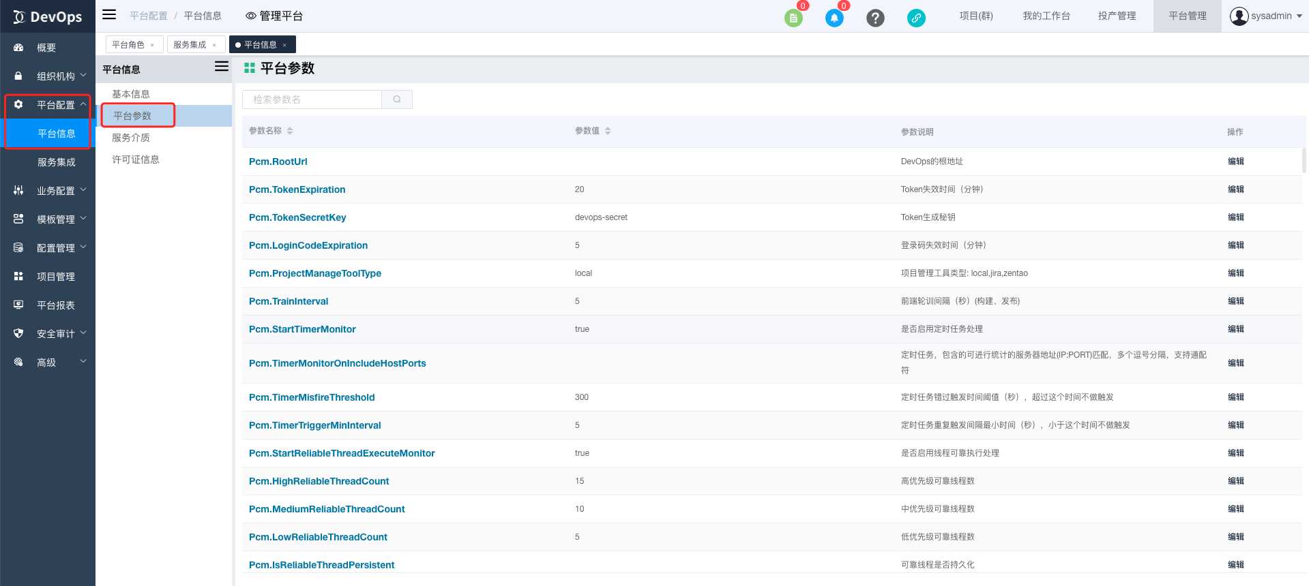This screenshot has width=1309, height=586.
Task: Click the DevOps logo
Action: tap(48, 16)
